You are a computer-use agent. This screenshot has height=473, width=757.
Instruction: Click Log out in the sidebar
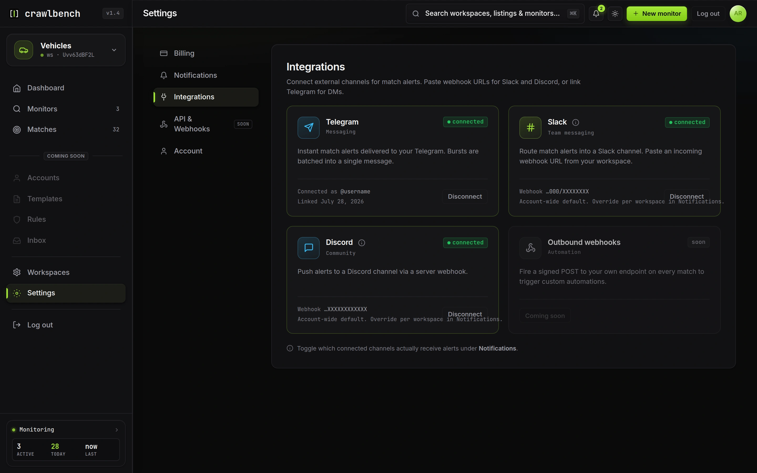[x=66, y=325]
